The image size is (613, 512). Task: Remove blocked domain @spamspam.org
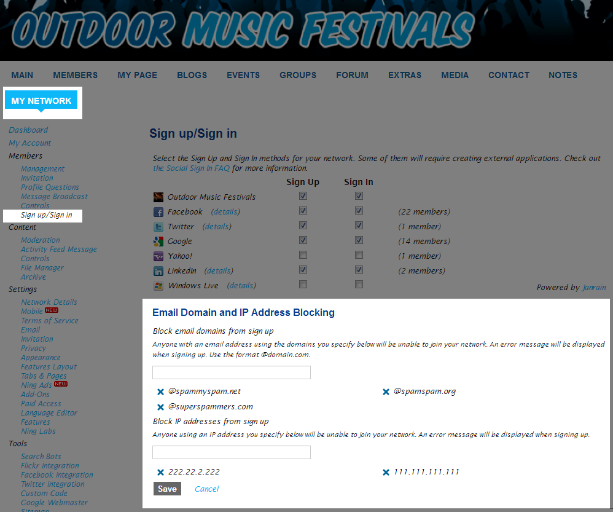click(x=386, y=392)
